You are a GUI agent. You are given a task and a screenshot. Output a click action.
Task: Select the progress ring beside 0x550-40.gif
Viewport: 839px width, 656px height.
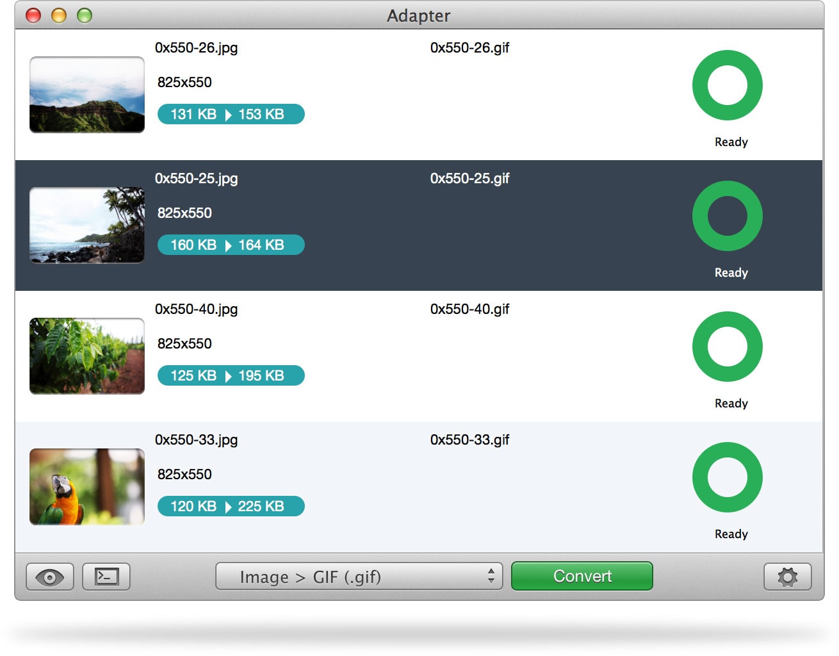[x=727, y=347]
